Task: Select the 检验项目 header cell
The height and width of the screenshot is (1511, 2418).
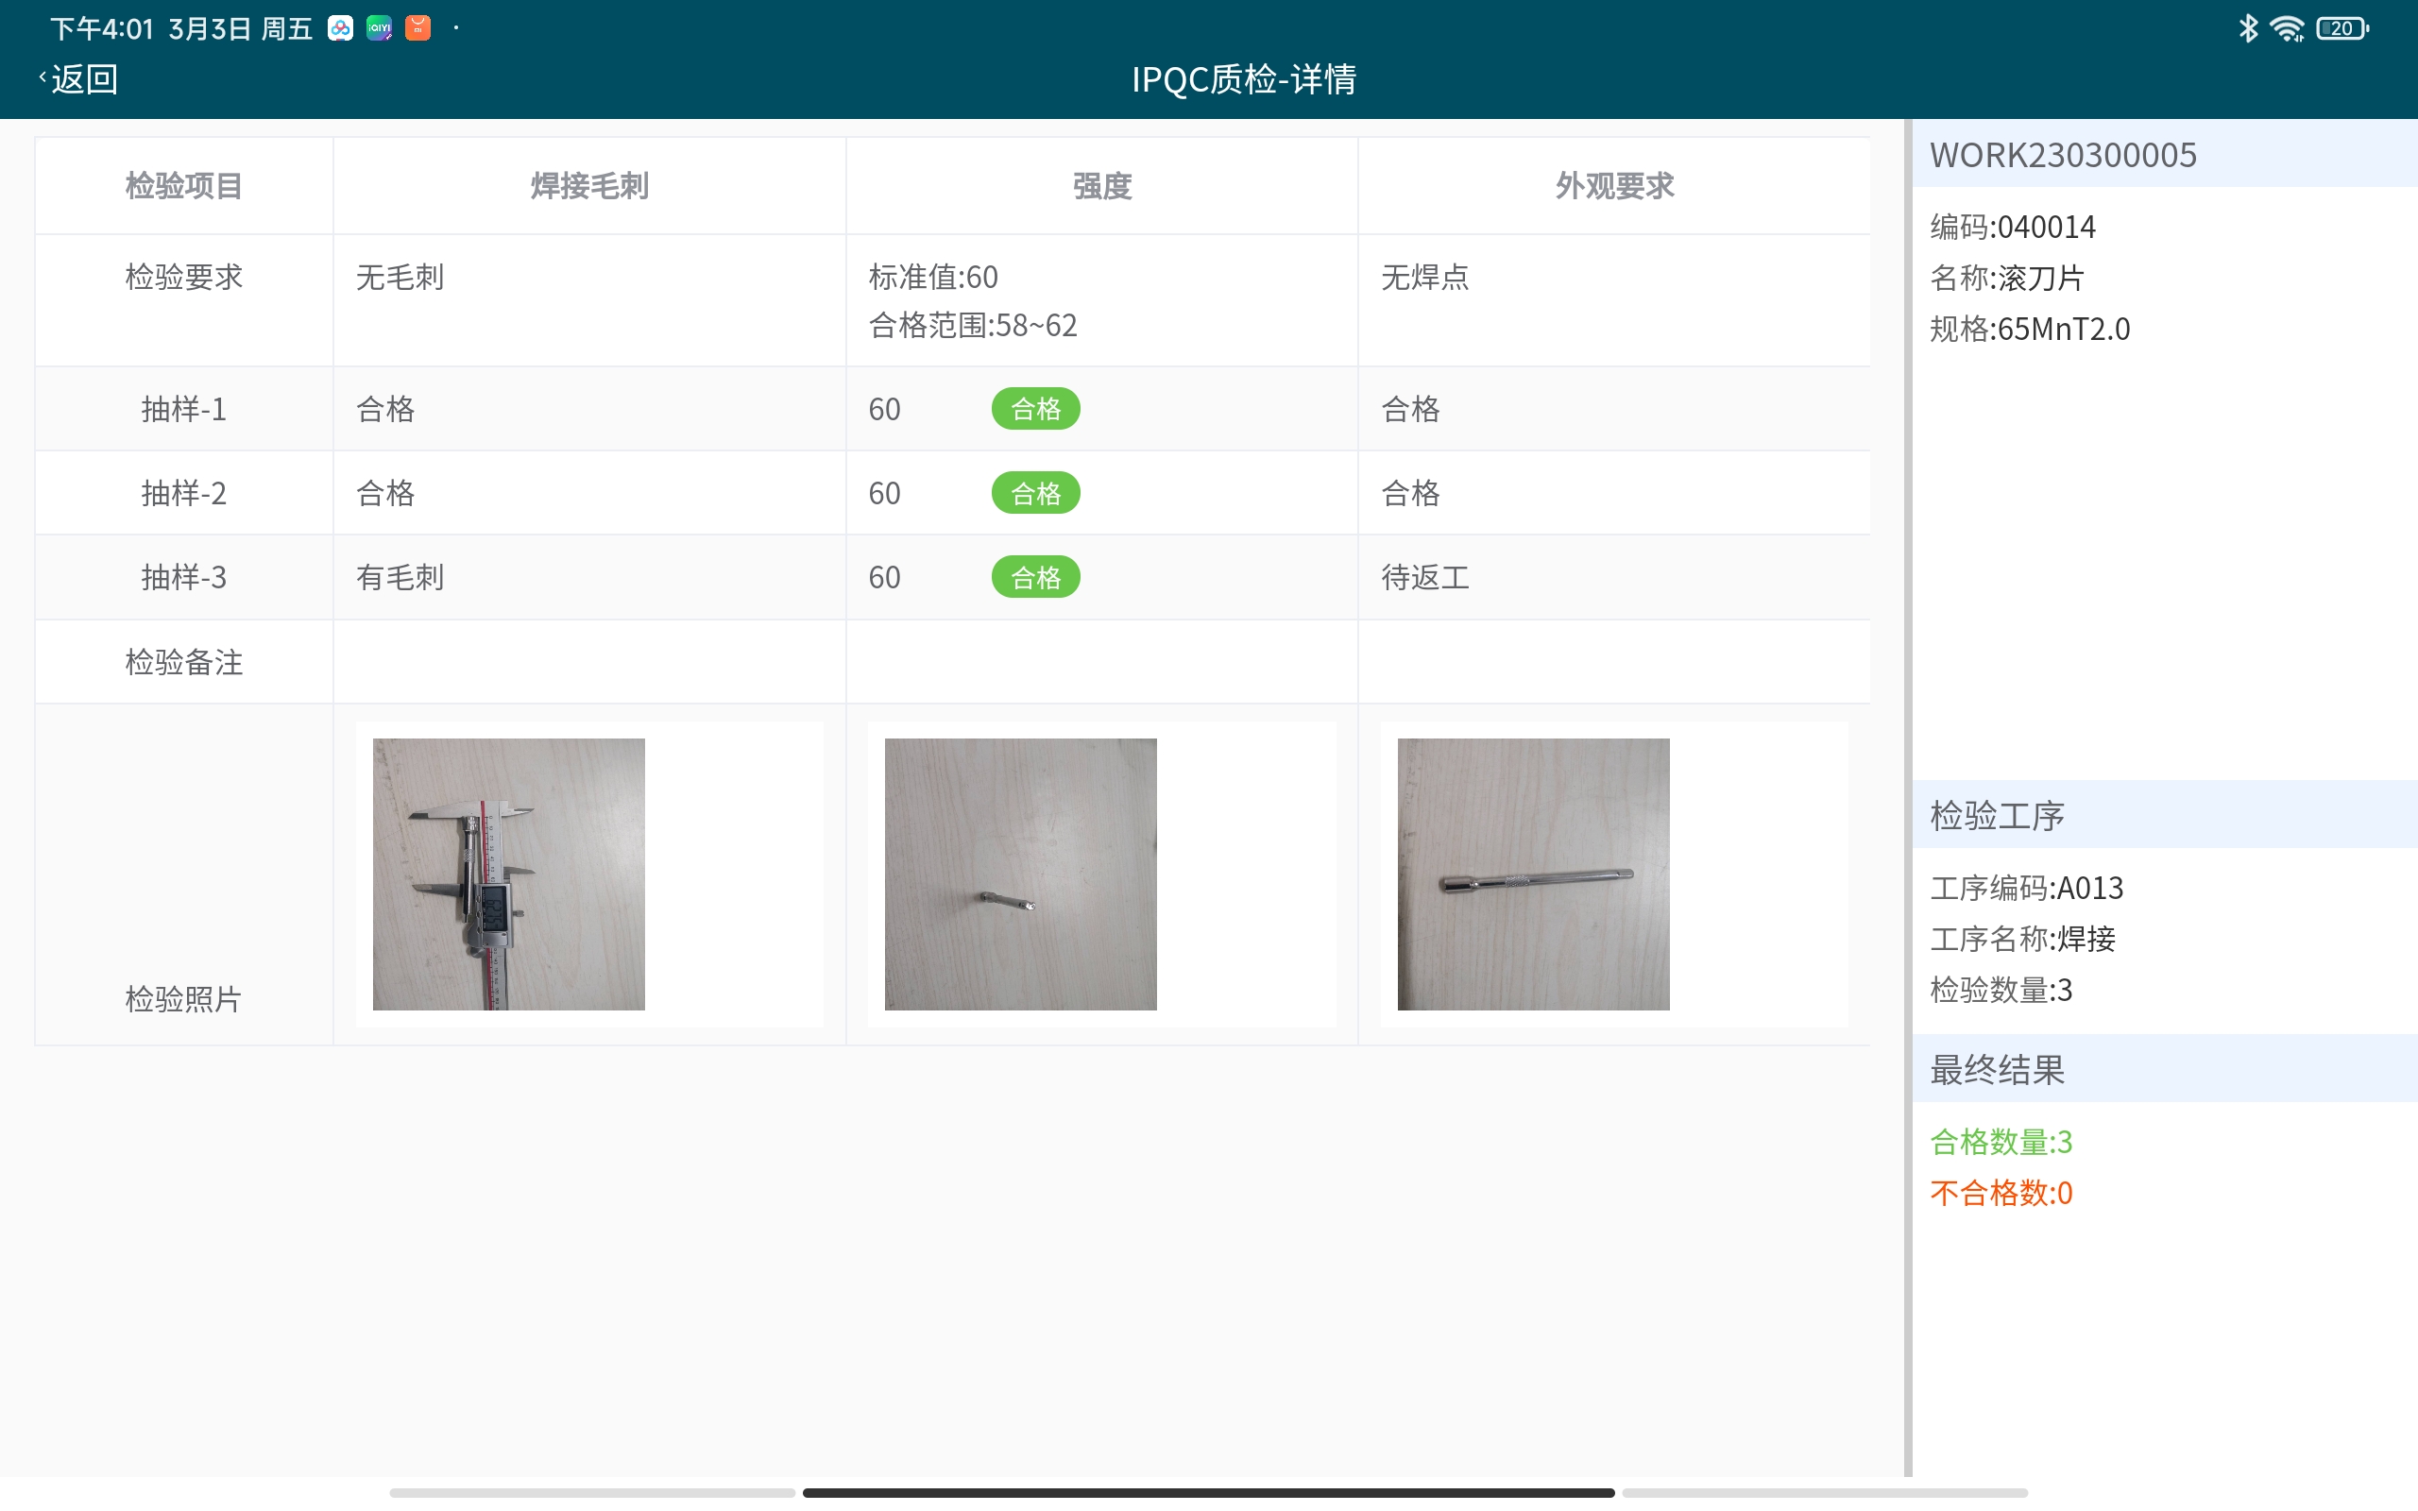Action: (184, 186)
